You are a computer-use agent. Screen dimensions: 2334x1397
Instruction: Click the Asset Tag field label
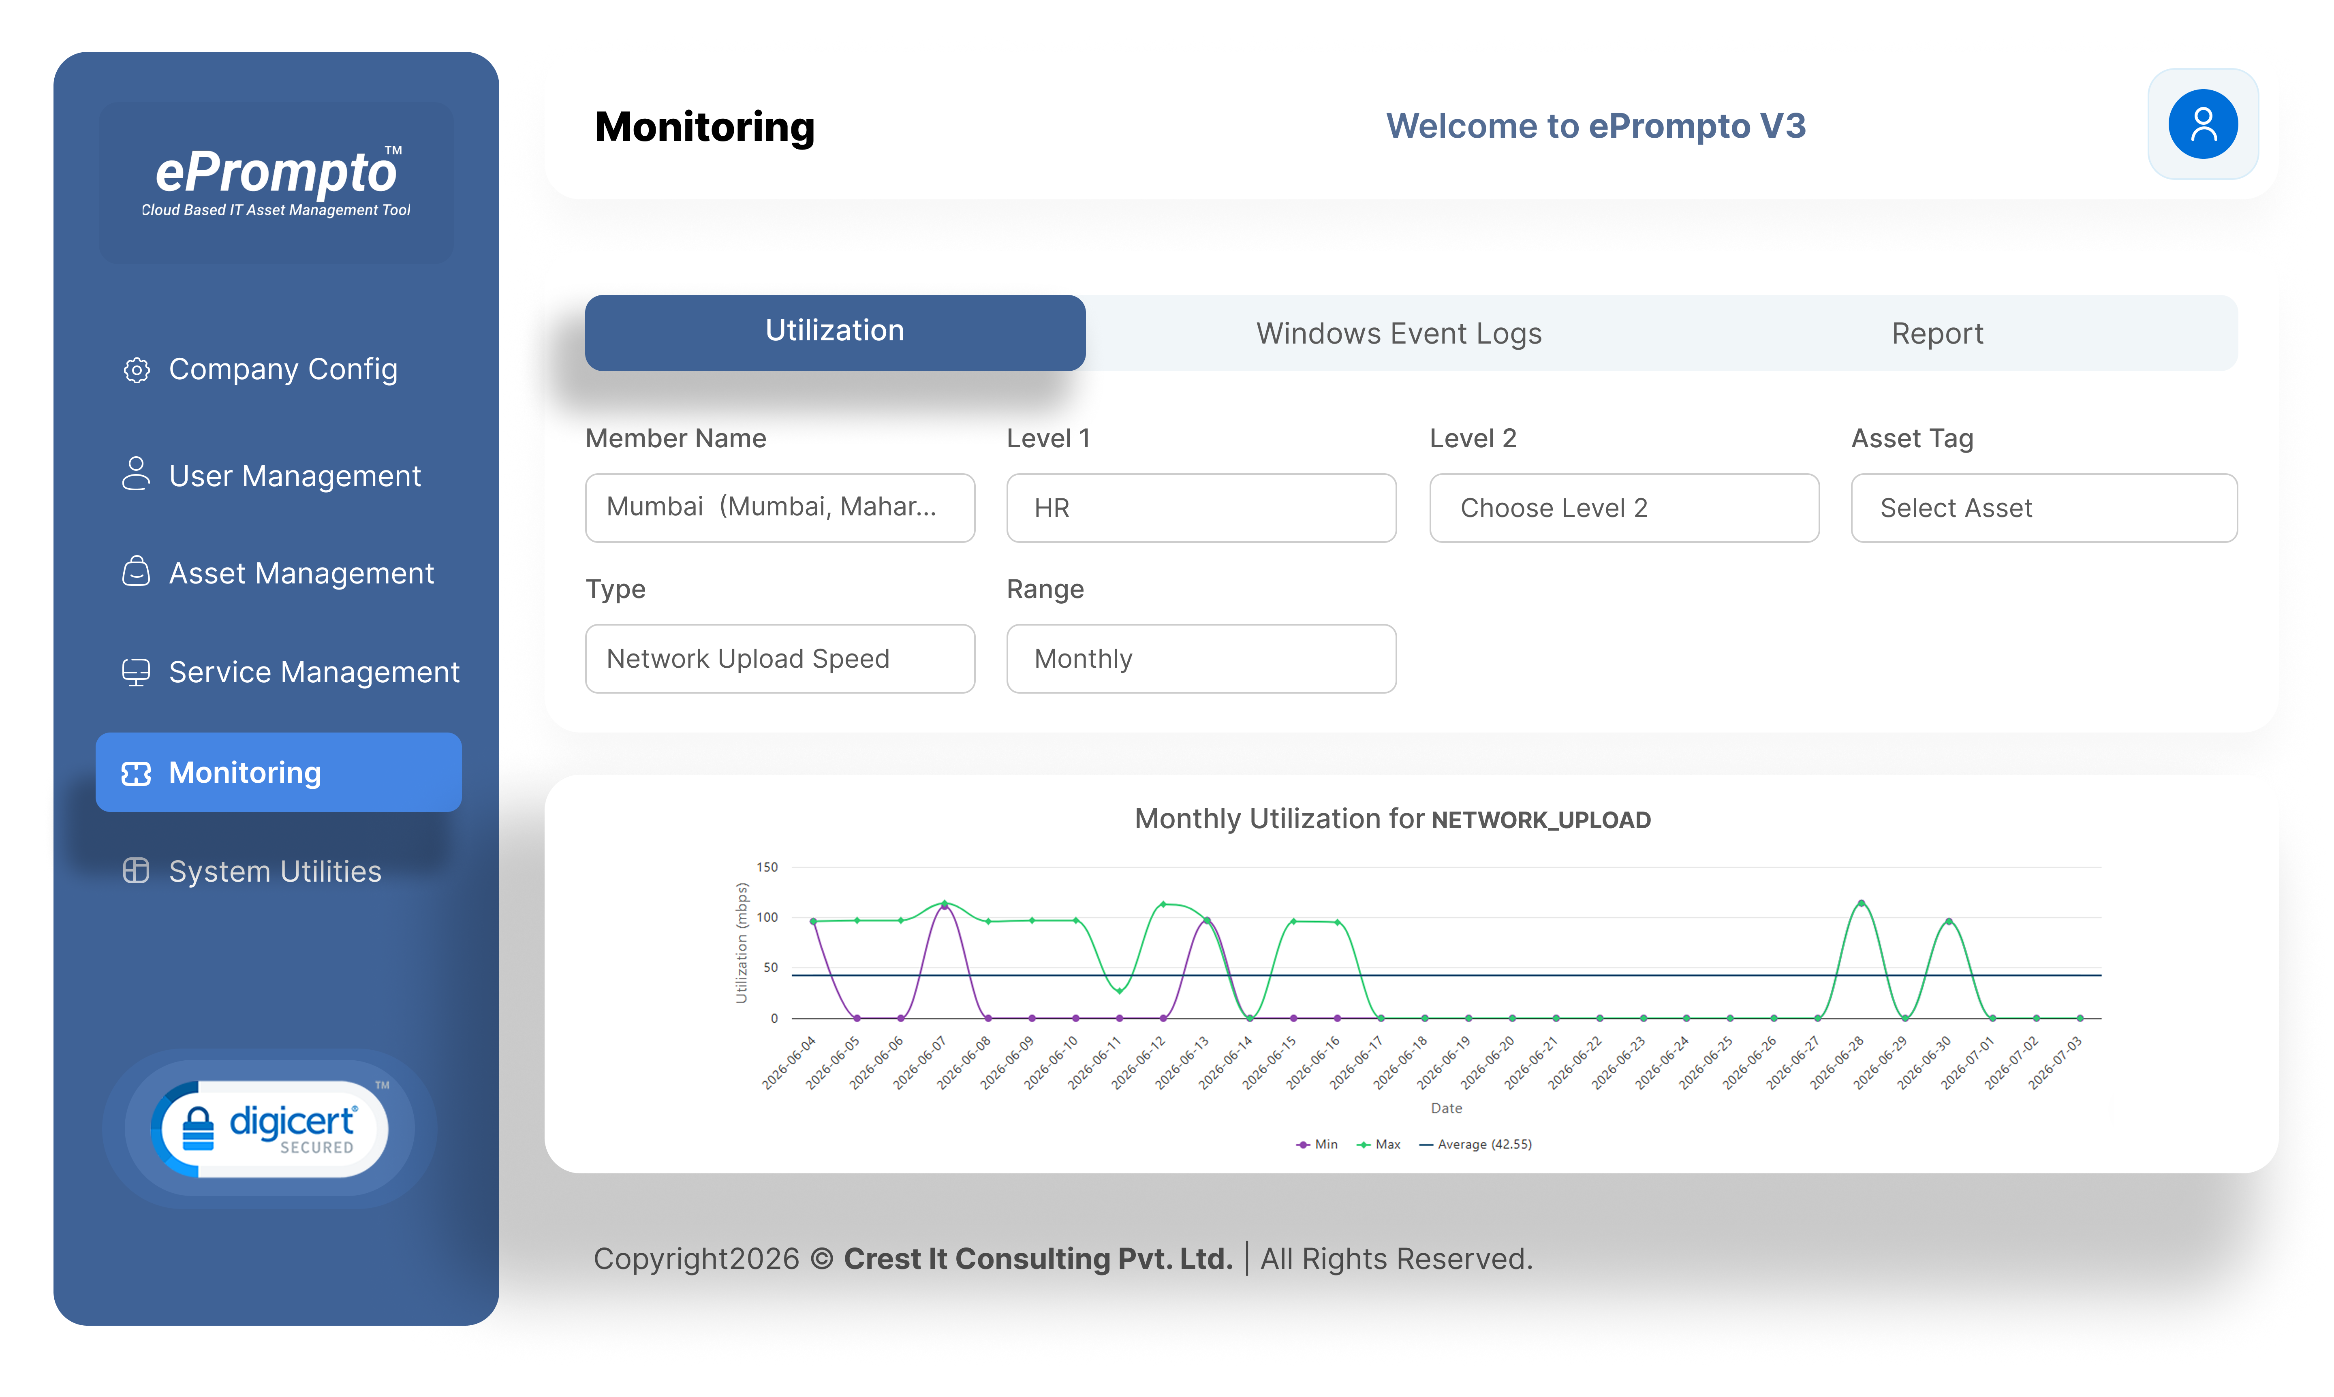1911,439
